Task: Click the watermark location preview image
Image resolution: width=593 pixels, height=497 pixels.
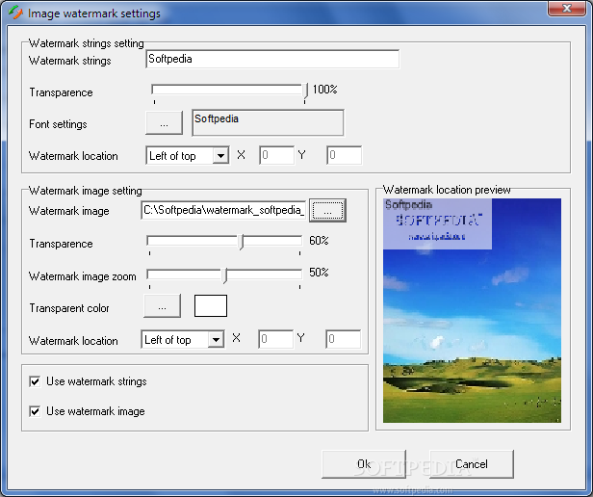Action: click(472, 310)
